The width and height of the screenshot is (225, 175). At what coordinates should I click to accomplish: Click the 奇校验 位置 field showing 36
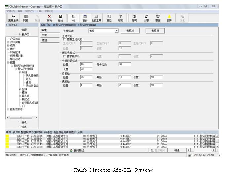pyautogui.click(x=86, y=77)
